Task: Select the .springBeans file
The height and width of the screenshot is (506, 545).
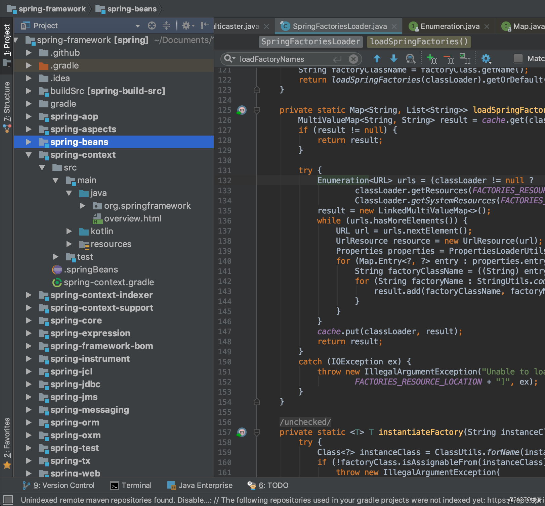Action: click(85, 269)
